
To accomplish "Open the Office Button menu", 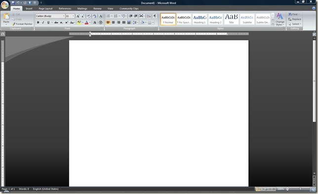I will (x=4, y=5).
